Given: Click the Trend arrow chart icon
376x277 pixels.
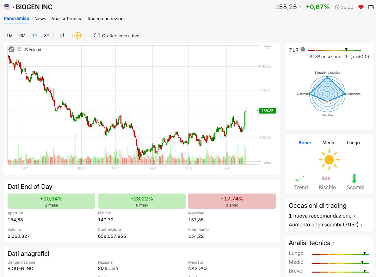Looking at the screenshot, I should click(x=299, y=178).
